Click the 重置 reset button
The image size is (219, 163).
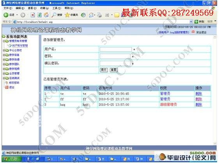click(x=114, y=70)
